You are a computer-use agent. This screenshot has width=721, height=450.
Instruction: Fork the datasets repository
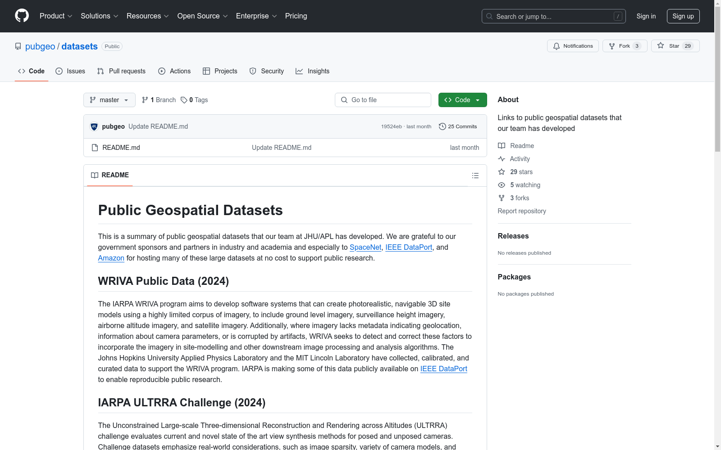[x=625, y=46]
